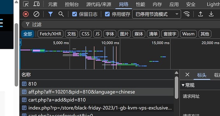Open the network search magnifier

(x=61, y=14)
